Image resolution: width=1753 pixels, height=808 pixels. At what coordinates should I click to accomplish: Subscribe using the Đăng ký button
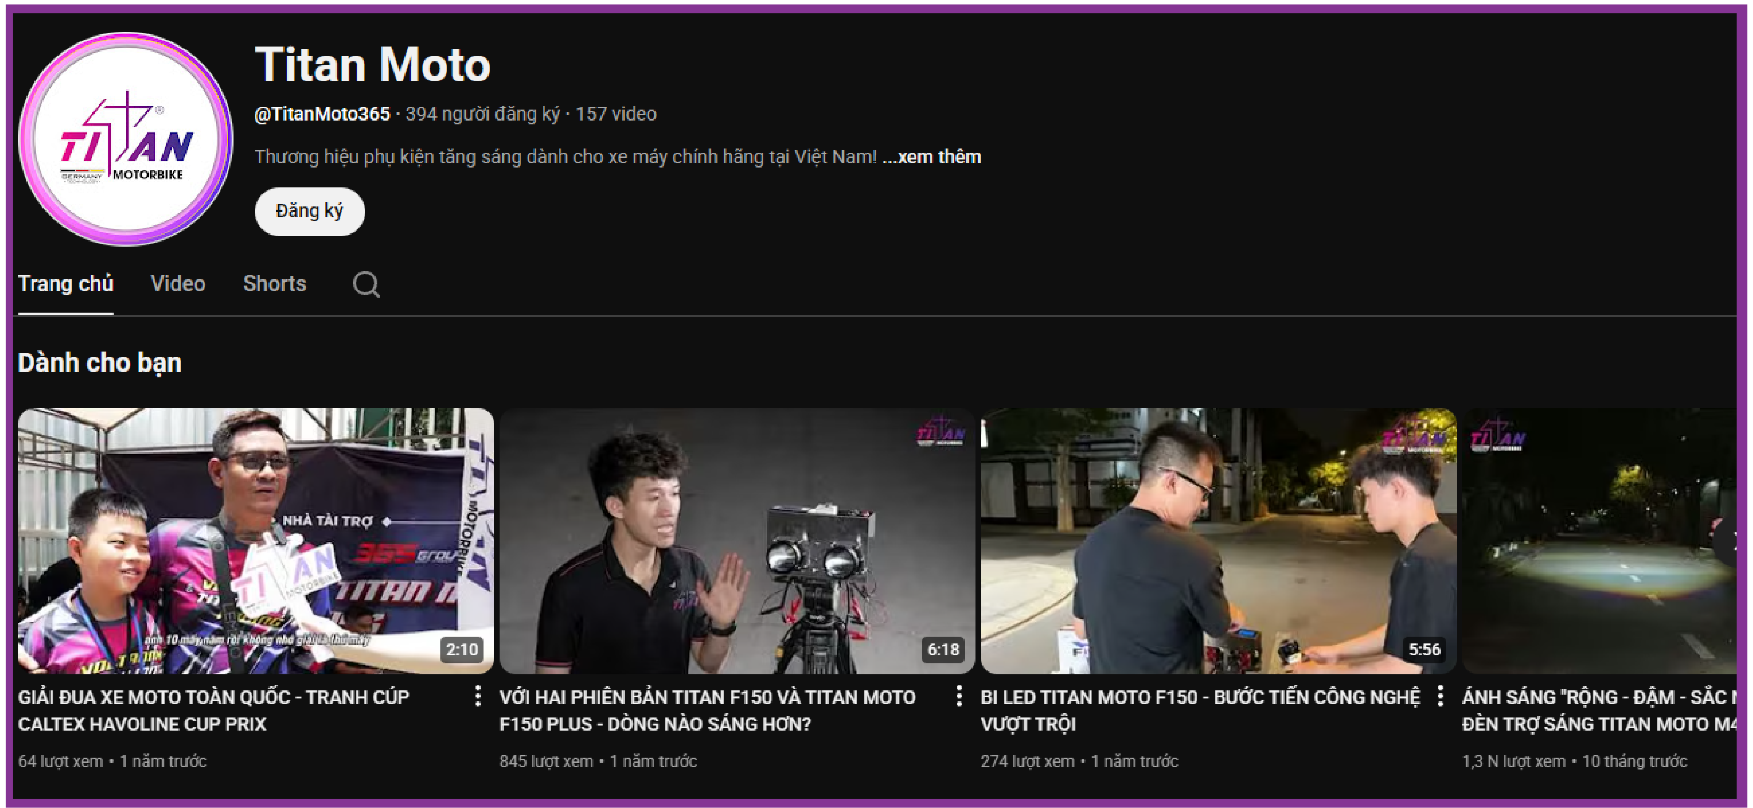point(309,211)
